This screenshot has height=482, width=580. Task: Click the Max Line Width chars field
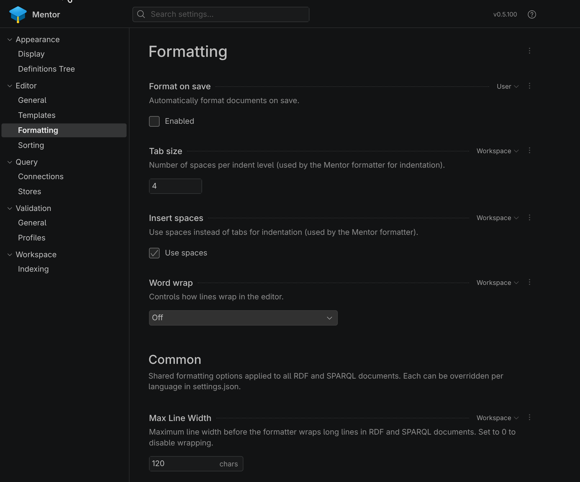196,464
